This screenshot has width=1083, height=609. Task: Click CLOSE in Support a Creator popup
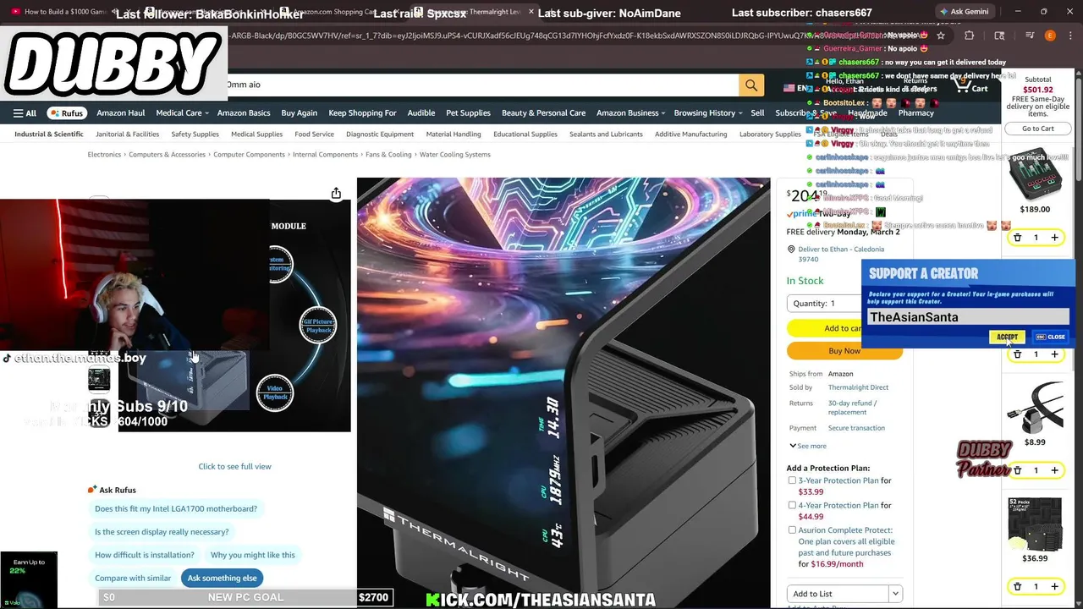pyautogui.click(x=1050, y=337)
